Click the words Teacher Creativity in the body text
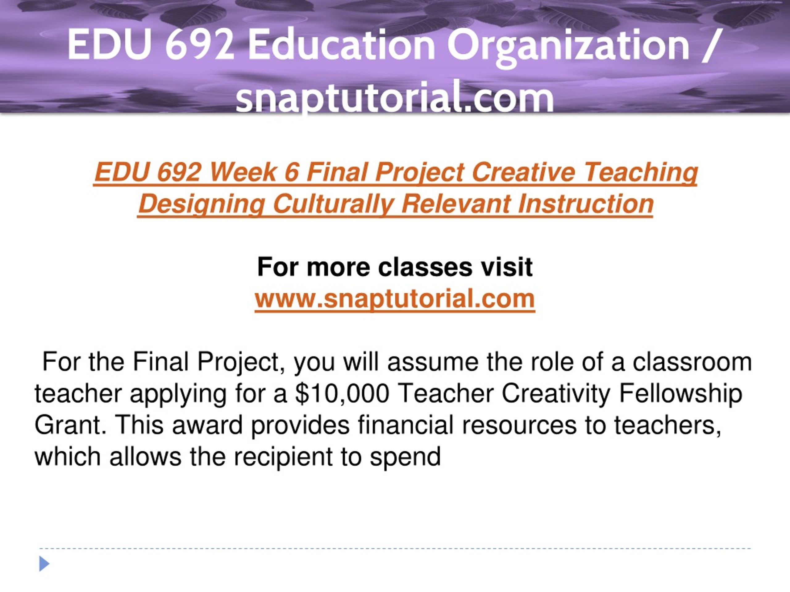 tap(504, 394)
